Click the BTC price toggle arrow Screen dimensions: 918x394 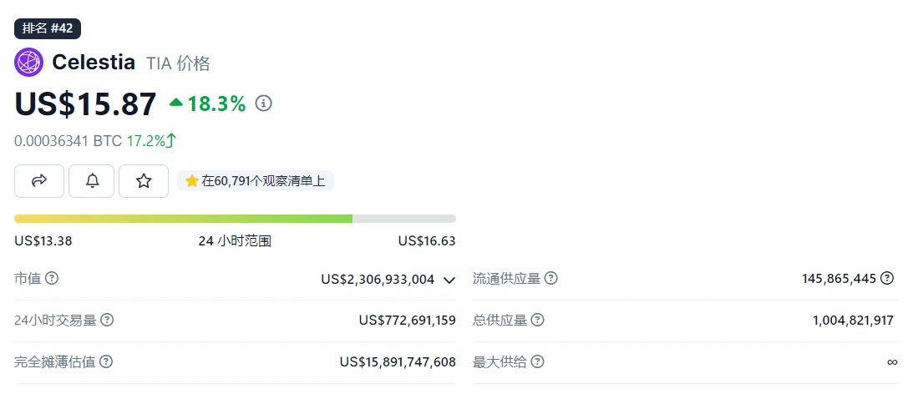(171, 140)
